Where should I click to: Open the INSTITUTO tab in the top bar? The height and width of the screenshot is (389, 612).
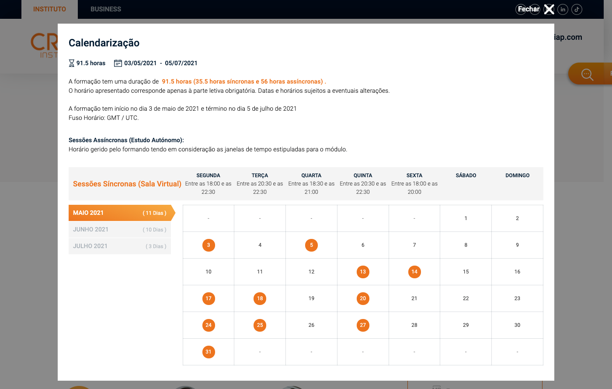pyautogui.click(x=49, y=9)
